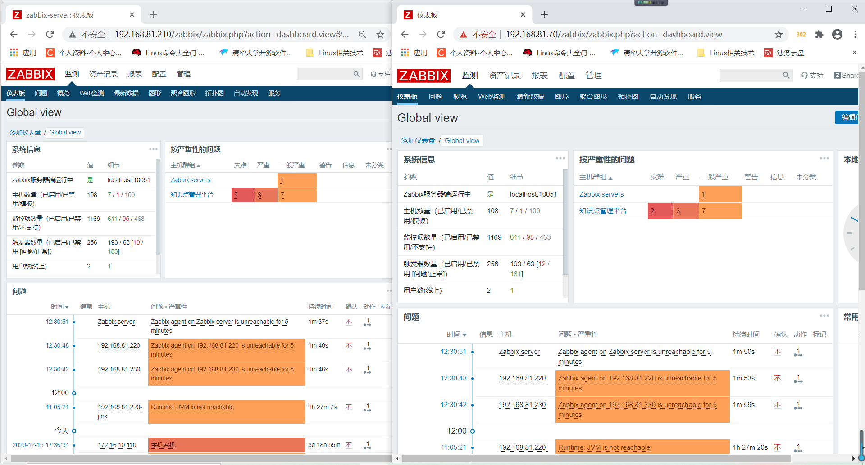The image size is (865, 465).
Task: Click address bar in left browser window
Action: pos(232,34)
